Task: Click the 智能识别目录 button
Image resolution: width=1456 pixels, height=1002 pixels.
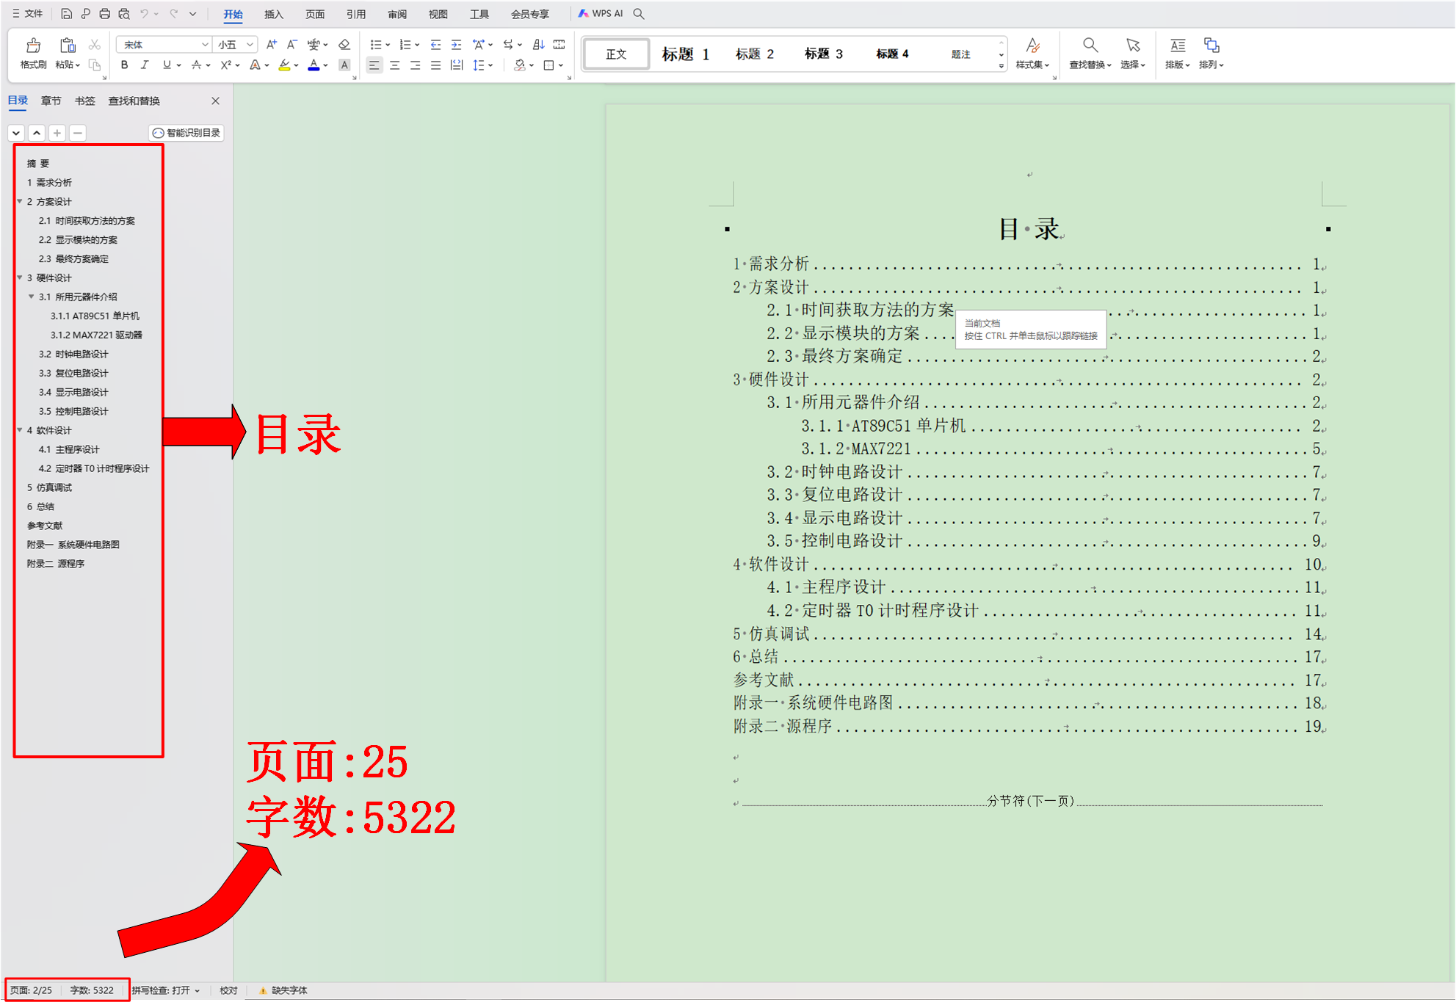Action: point(186,133)
